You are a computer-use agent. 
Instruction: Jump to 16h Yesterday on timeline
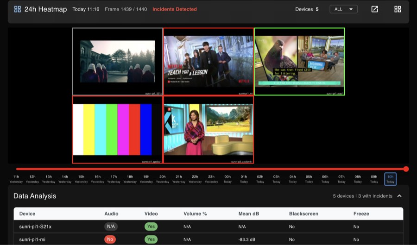[98, 179]
